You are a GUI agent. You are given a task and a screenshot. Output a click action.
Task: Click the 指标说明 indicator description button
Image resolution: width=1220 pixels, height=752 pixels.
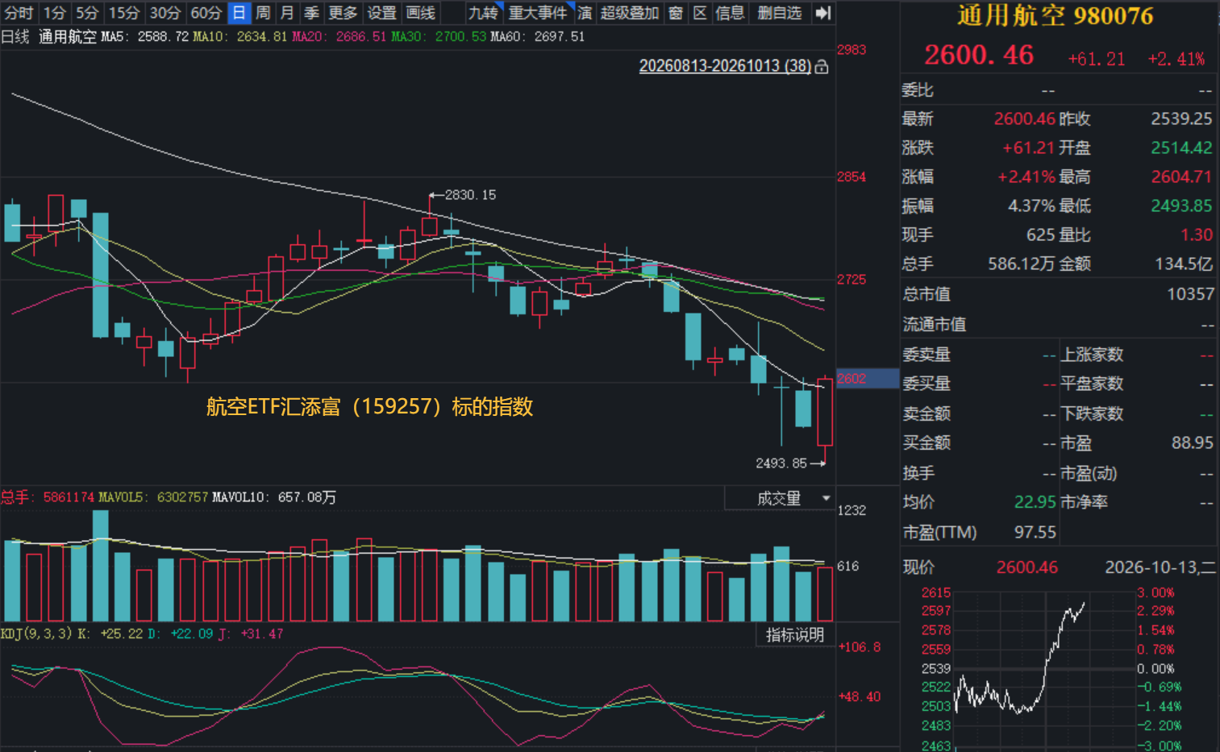tap(795, 635)
